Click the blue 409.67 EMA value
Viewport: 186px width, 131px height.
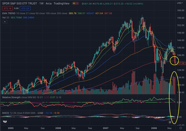point(90,13)
